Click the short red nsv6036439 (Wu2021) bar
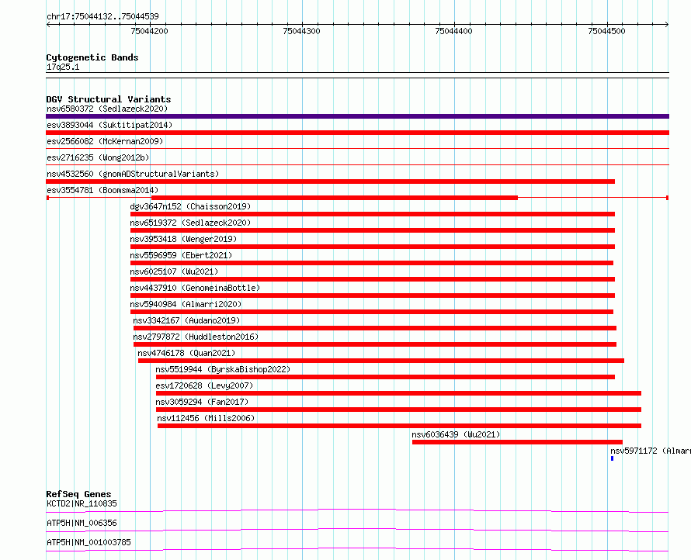Image resolution: width=691 pixels, height=560 pixels. coord(517,442)
